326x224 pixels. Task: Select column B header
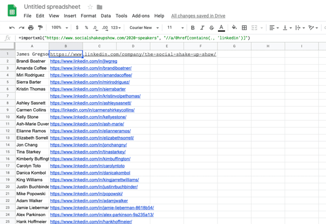click(x=66, y=46)
